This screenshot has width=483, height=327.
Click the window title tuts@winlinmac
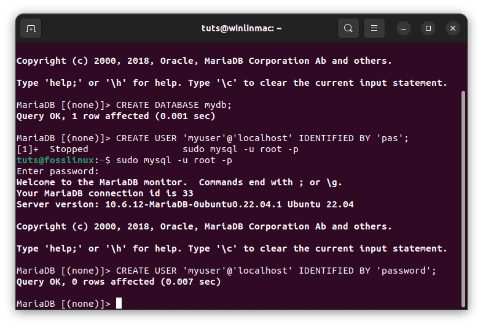[x=241, y=28]
